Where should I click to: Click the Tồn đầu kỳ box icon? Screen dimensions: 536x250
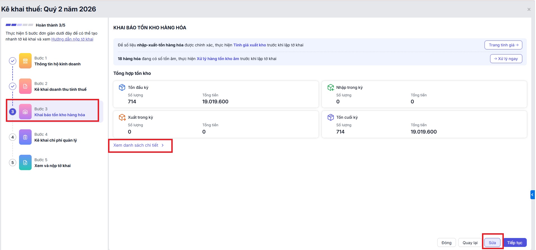pyautogui.click(x=122, y=87)
